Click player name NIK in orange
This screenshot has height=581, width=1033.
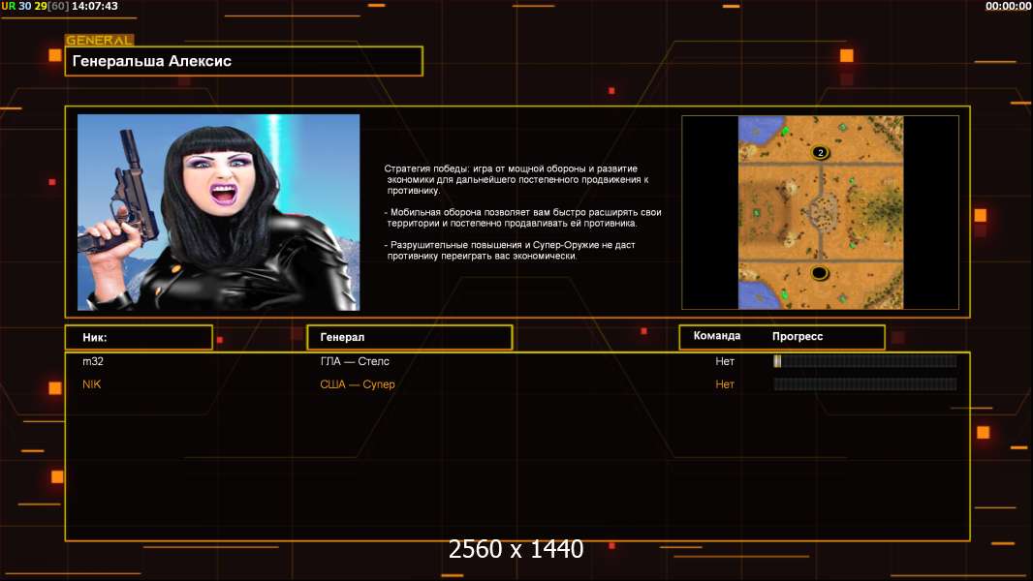91,384
